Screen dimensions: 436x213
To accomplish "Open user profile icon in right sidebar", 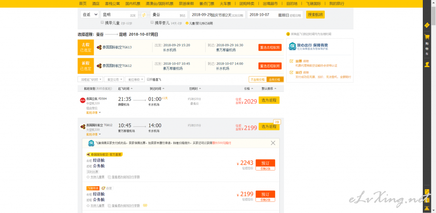I will [x=427, y=65].
